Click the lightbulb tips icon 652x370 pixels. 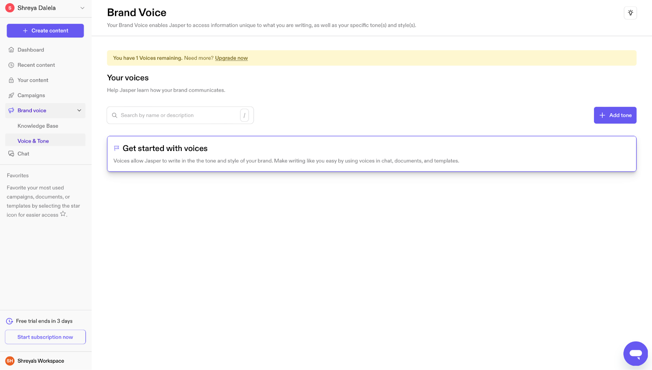point(630,13)
